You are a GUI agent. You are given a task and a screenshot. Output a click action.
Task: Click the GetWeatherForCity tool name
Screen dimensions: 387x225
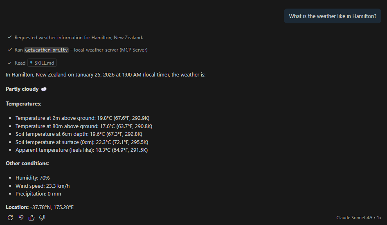[x=46, y=50]
